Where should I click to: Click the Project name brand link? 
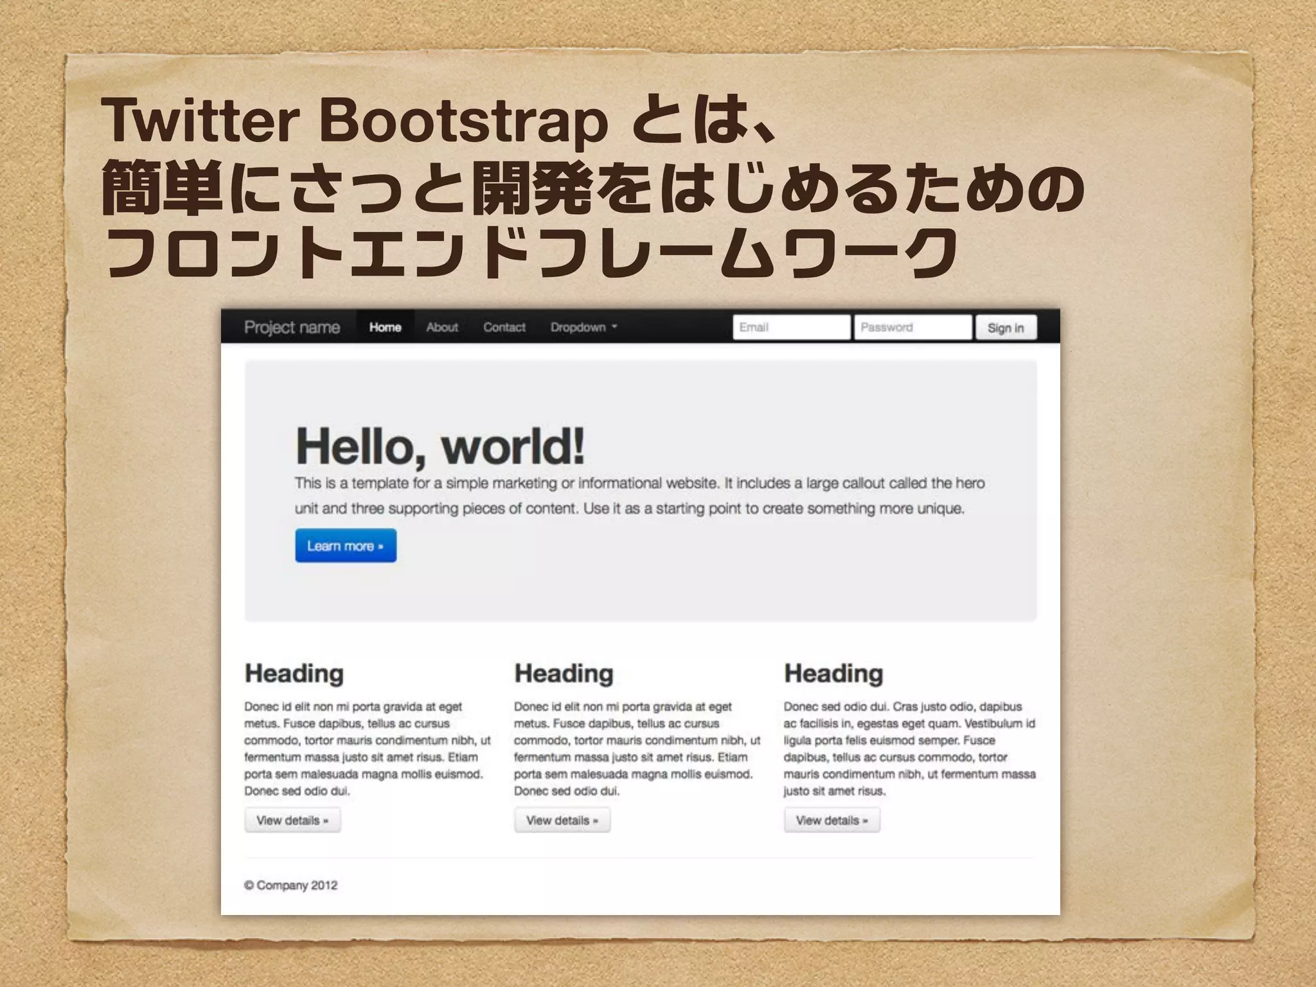click(x=292, y=328)
